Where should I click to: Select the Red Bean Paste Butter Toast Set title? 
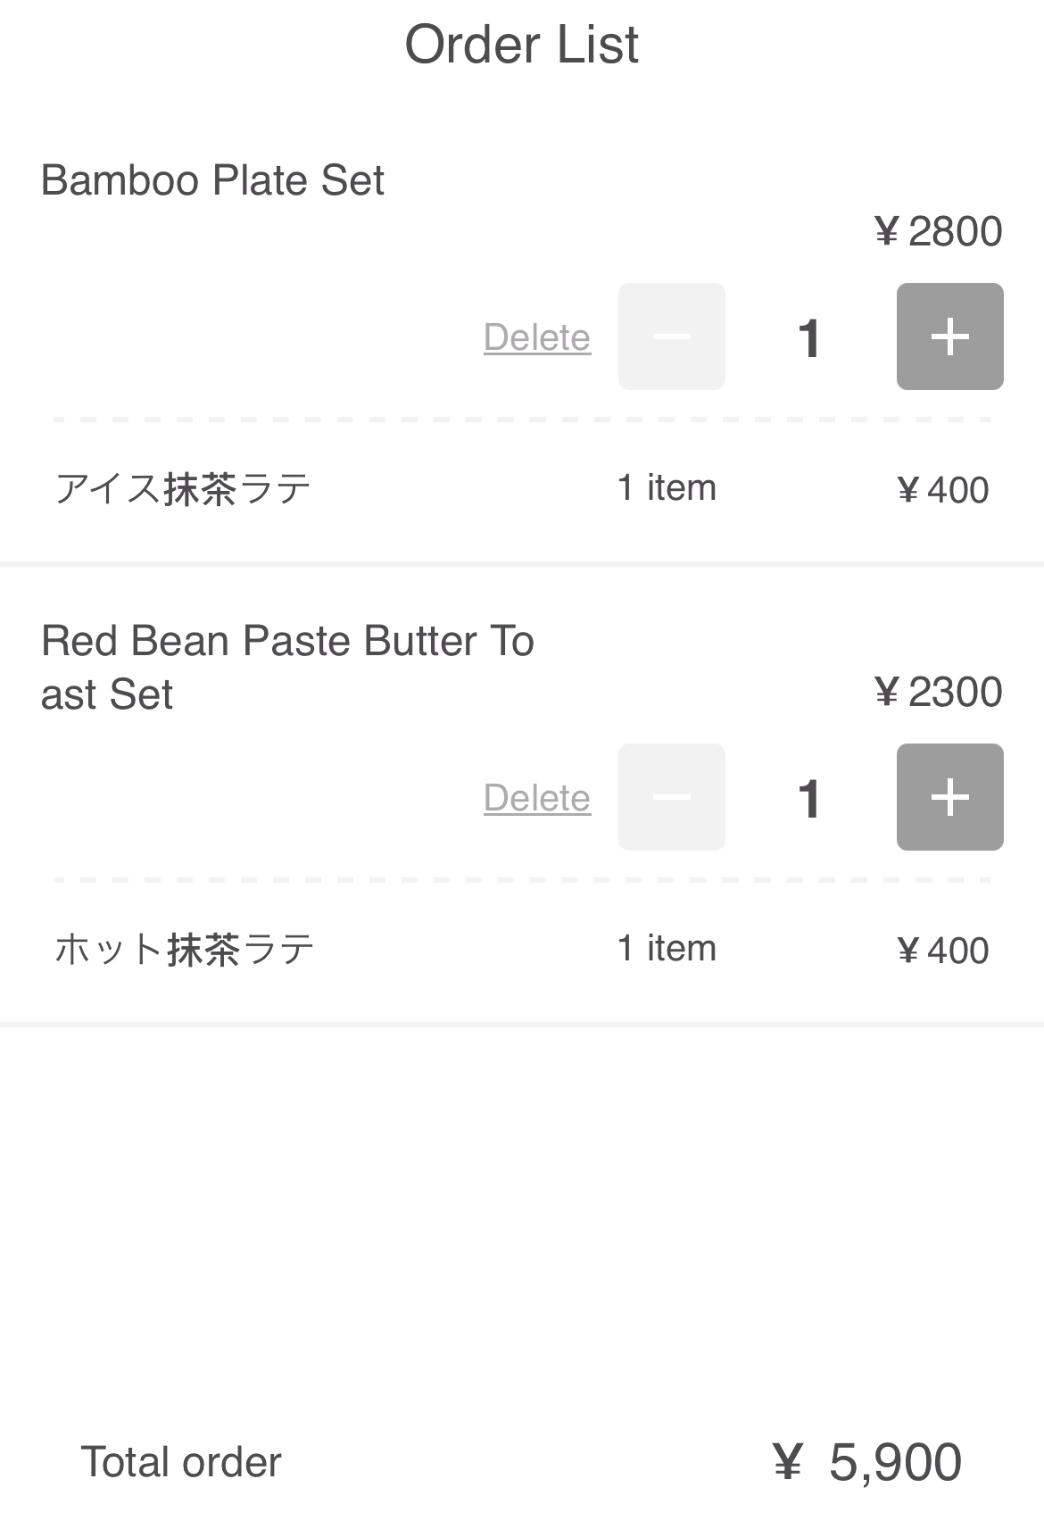click(287, 668)
